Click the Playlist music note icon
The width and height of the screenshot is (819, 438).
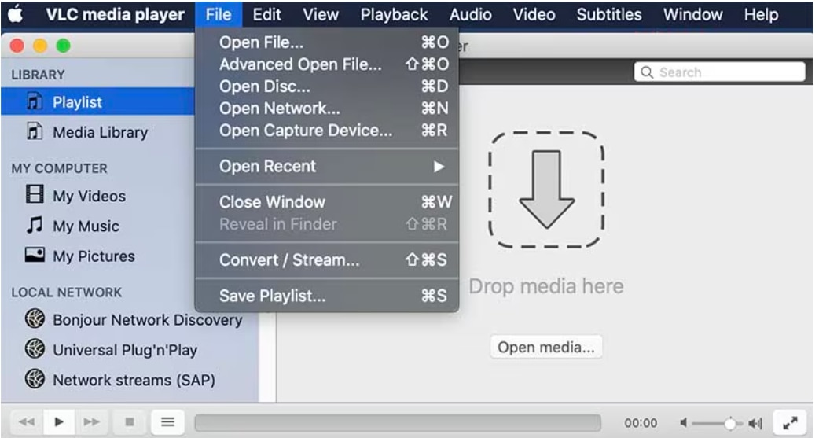pyautogui.click(x=35, y=101)
